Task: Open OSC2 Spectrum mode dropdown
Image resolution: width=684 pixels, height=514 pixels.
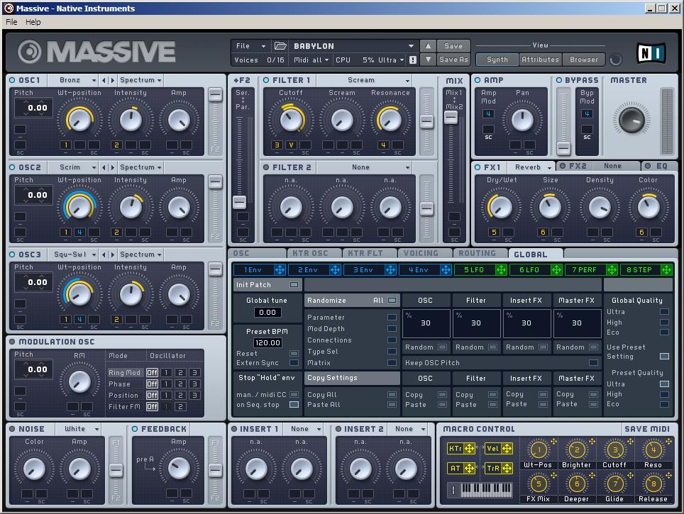Action: (x=140, y=167)
